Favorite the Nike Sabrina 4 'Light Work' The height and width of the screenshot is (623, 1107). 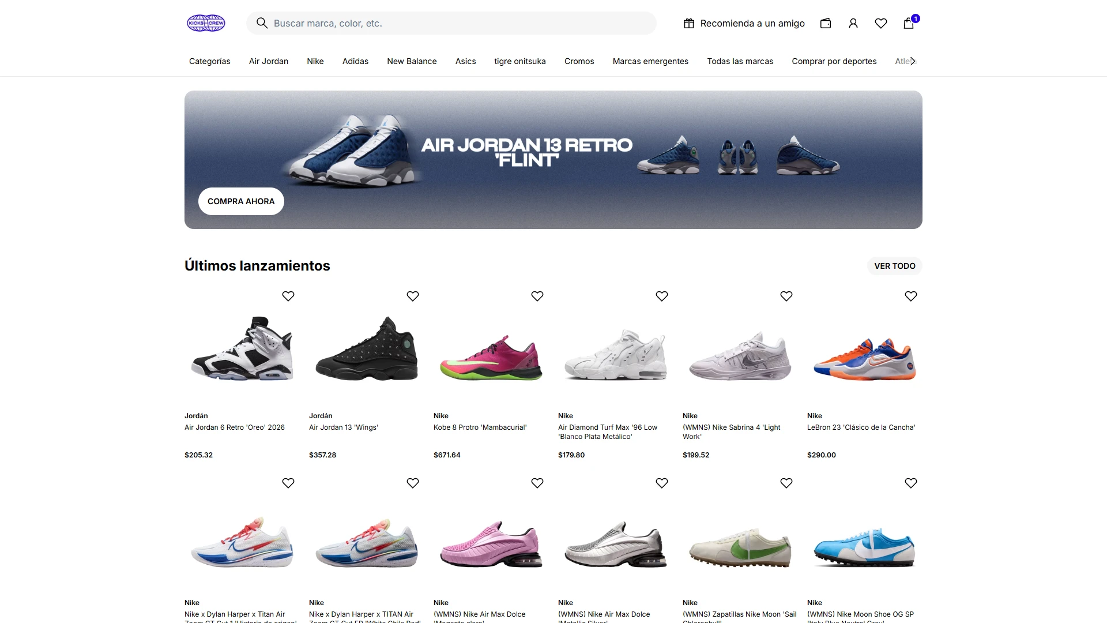(786, 296)
